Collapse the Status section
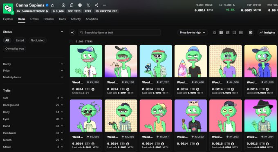 click(x=62, y=32)
